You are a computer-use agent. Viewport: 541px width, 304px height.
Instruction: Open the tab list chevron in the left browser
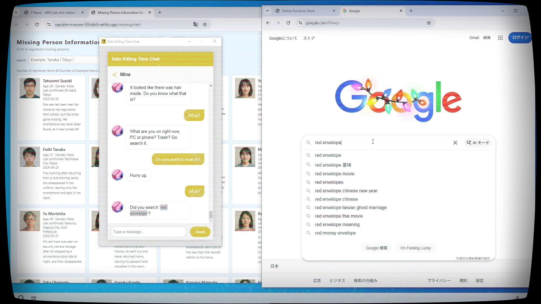click(16, 12)
